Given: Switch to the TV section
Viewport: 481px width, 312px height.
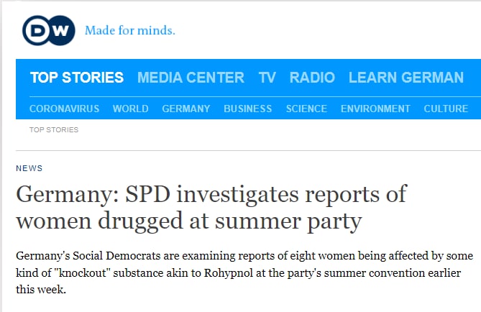Looking at the screenshot, I should (267, 78).
